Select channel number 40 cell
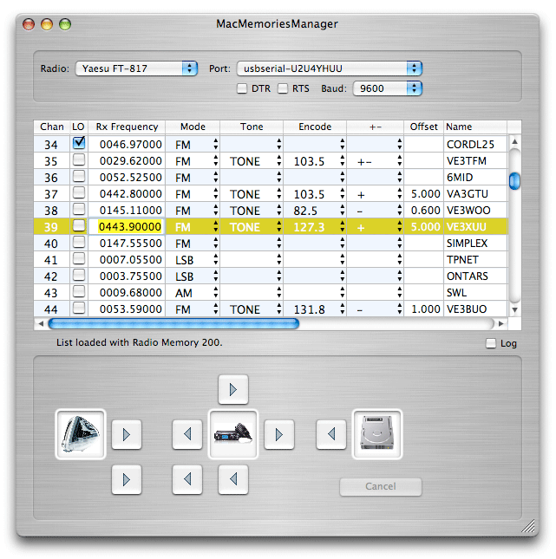The height and width of the screenshot is (559, 556). click(x=52, y=244)
